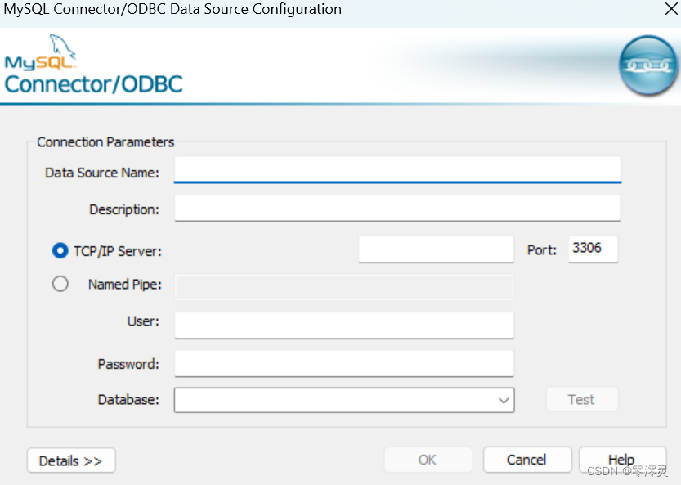Click the Password input field
Image resolution: width=681 pixels, height=485 pixels.
[x=344, y=363]
